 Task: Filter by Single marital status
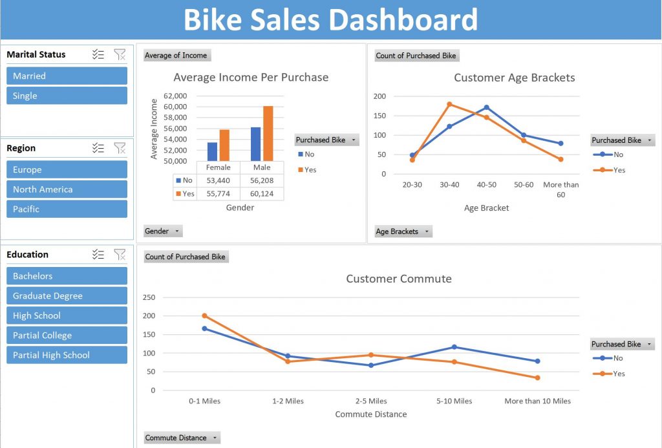pos(67,96)
